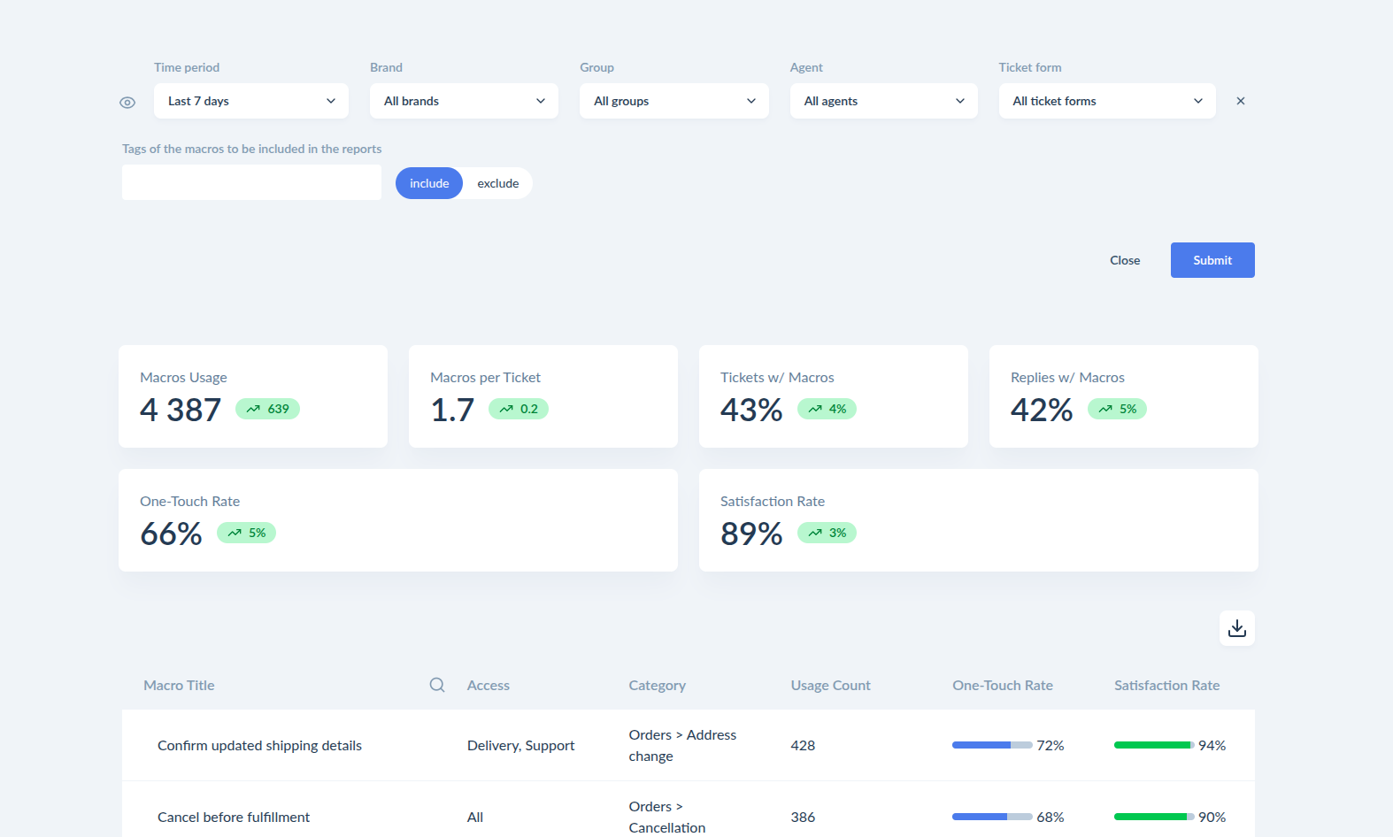Screen dimensions: 1393x837
Task: Click the Close button
Action: click(1125, 260)
